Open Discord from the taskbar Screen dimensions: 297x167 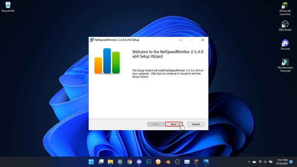[139, 162]
